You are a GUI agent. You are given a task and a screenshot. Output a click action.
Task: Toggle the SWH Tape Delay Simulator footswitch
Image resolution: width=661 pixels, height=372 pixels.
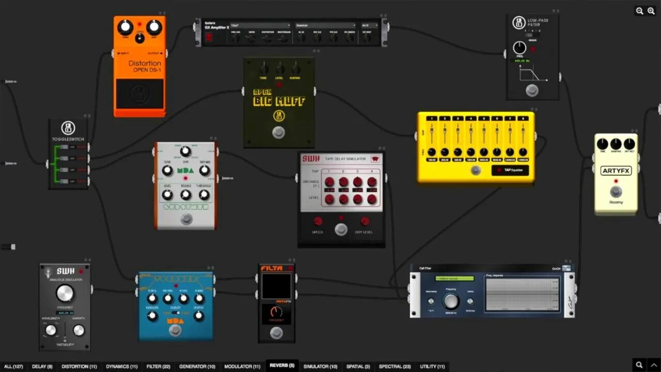[x=341, y=229]
